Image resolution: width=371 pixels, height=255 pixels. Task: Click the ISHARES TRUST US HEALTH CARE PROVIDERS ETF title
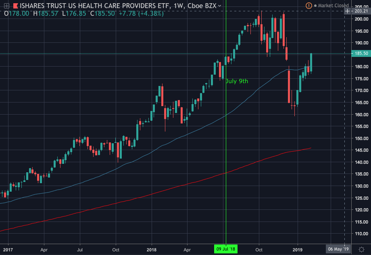pyautogui.click(x=95, y=6)
